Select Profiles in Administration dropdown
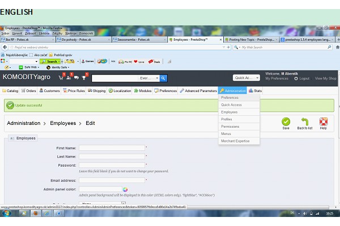The height and width of the screenshot is (226, 340). pyautogui.click(x=239, y=119)
